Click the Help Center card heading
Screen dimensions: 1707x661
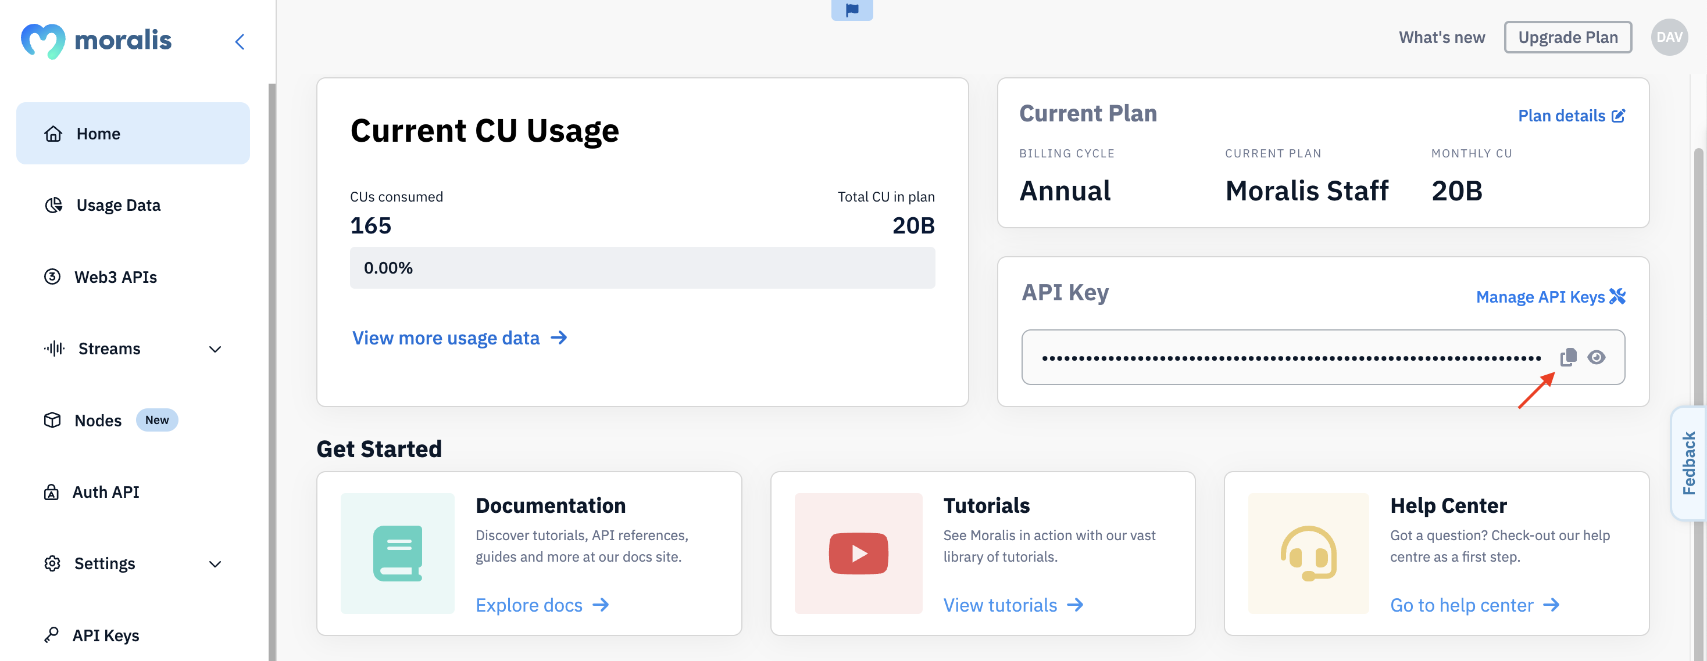coord(1448,506)
